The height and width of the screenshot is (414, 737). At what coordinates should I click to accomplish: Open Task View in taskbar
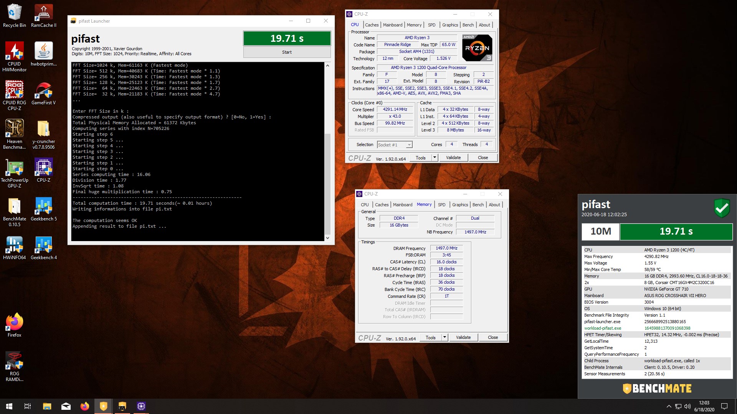tap(28, 406)
